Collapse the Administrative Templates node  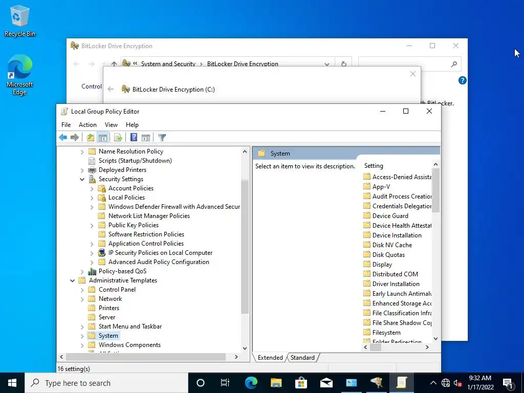[73, 281]
